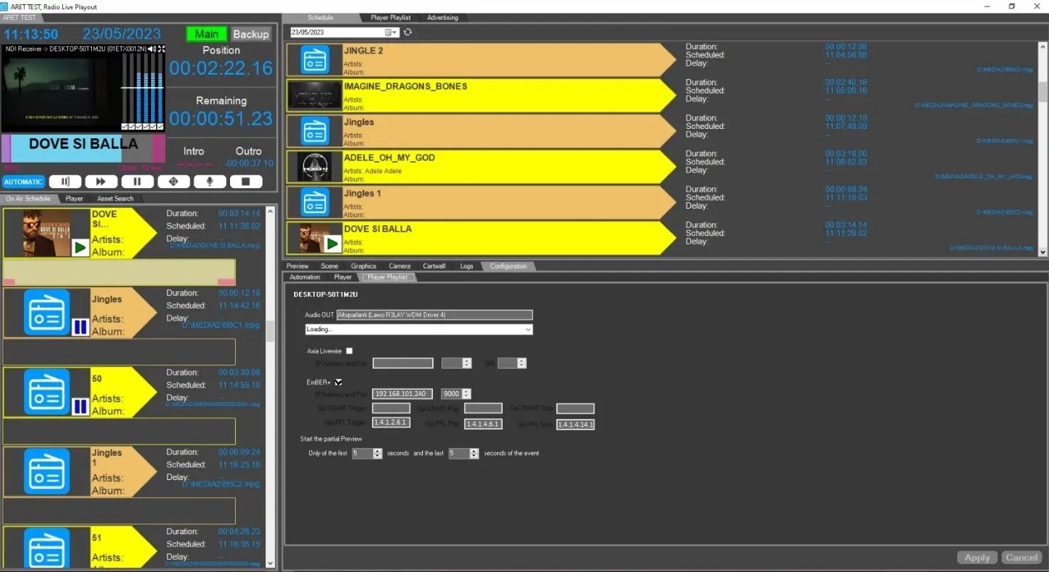Expand NDI preview to fullscreen
The width and height of the screenshot is (1049, 572).
162,49
